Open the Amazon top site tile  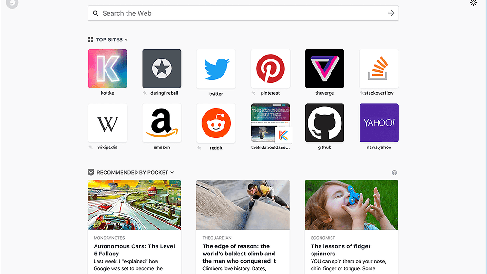coord(162,123)
